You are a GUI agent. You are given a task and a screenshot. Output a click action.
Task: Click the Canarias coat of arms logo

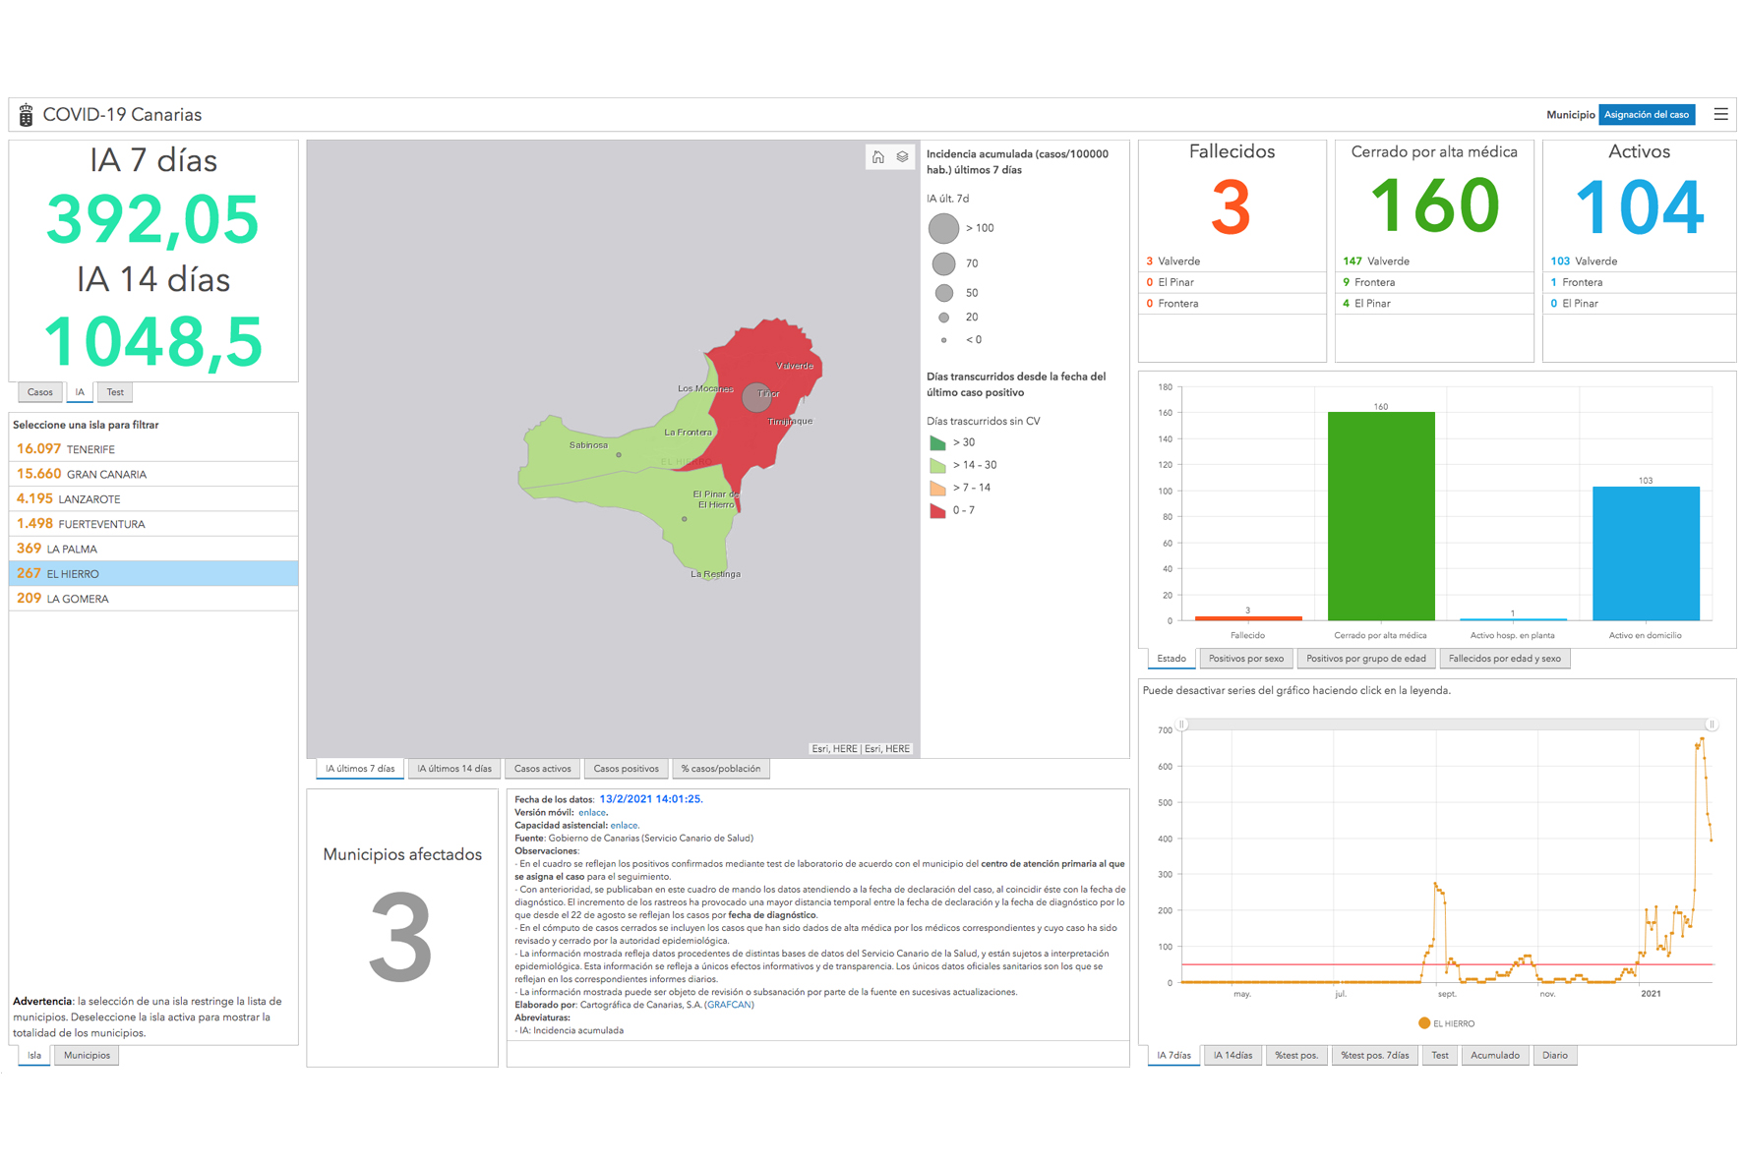click(x=27, y=115)
